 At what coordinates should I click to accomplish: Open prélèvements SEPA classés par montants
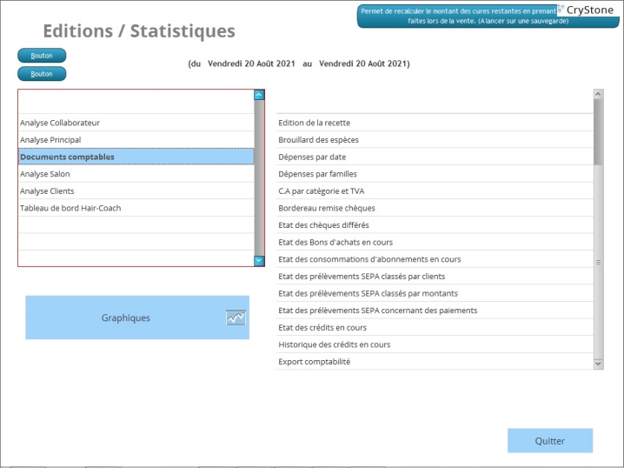(435, 293)
